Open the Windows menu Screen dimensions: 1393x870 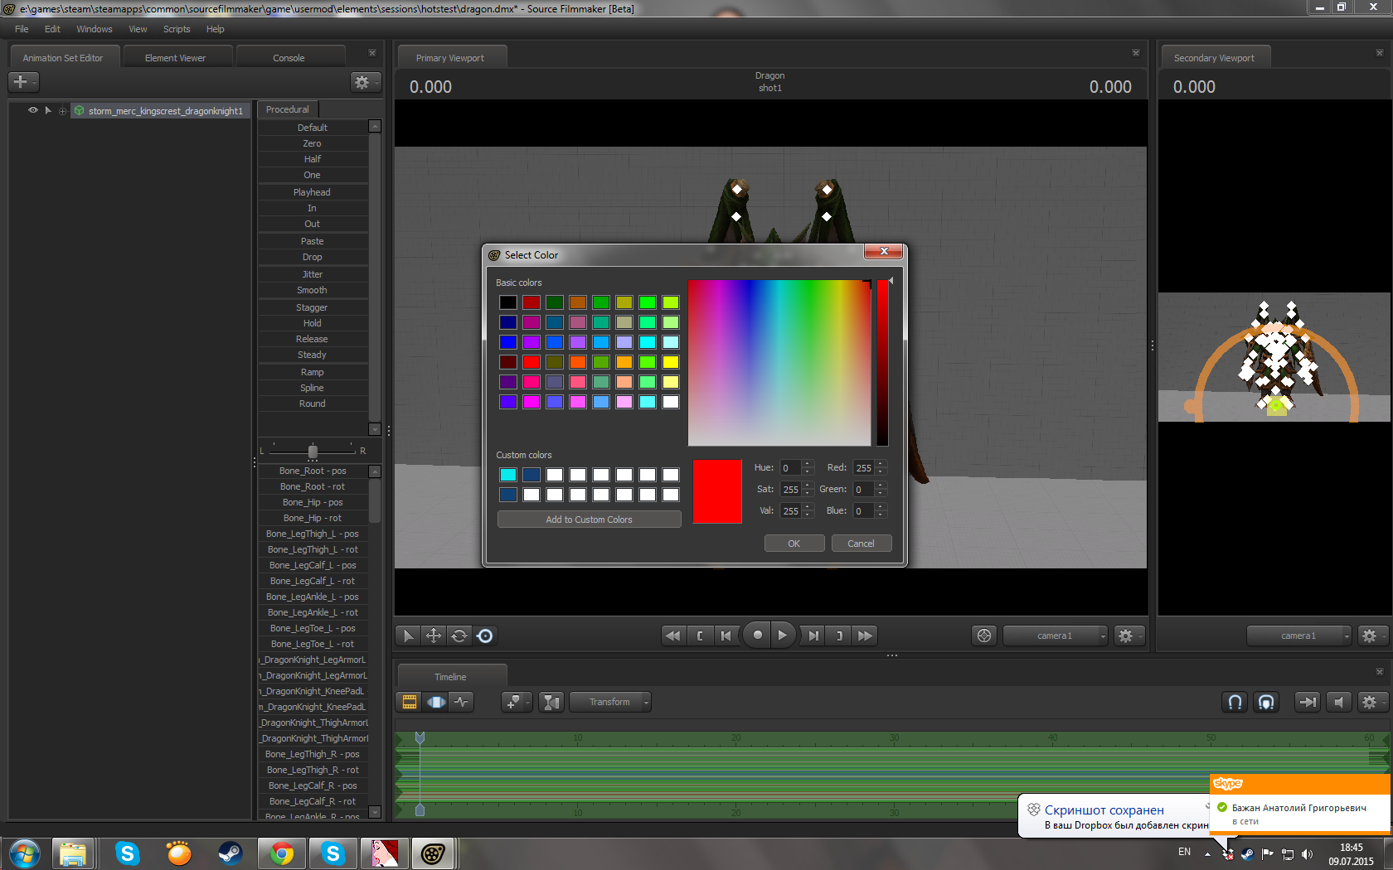tap(95, 29)
